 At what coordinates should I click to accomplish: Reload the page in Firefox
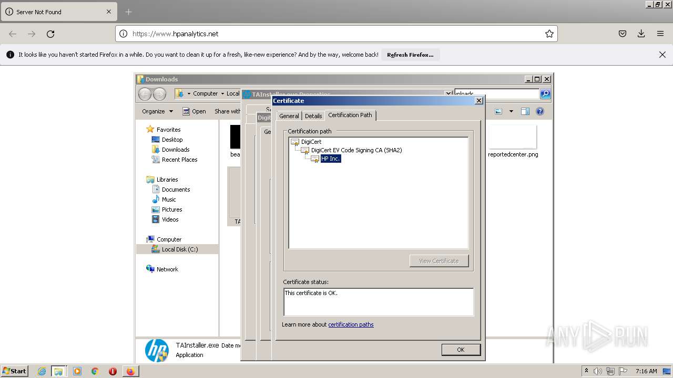point(50,34)
